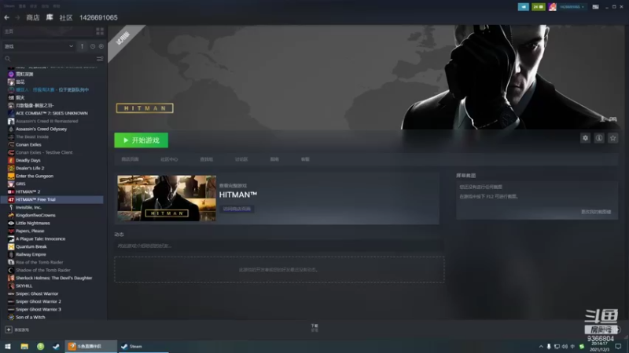Click the green 开始游戏 play button
Image resolution: width=629 pixels, height=353 pixels.
coord(142,140)
